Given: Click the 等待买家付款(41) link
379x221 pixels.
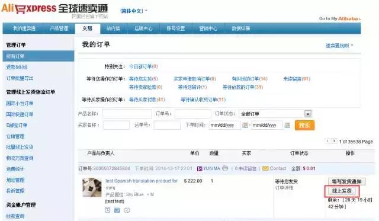Looking at the screenshot, I should [x=147, y=100].
